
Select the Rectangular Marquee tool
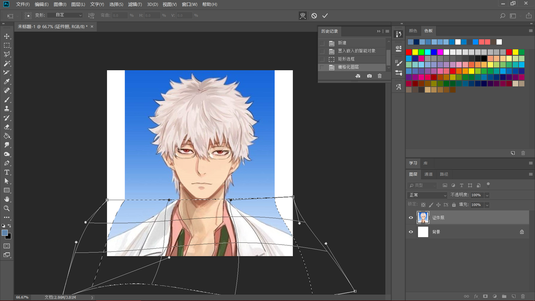(x=7, y=45)
